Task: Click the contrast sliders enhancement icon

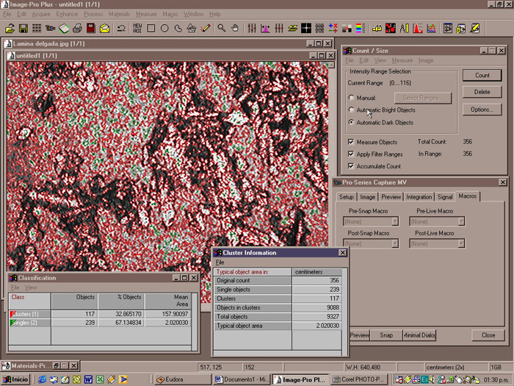Action: pos(252,29)
